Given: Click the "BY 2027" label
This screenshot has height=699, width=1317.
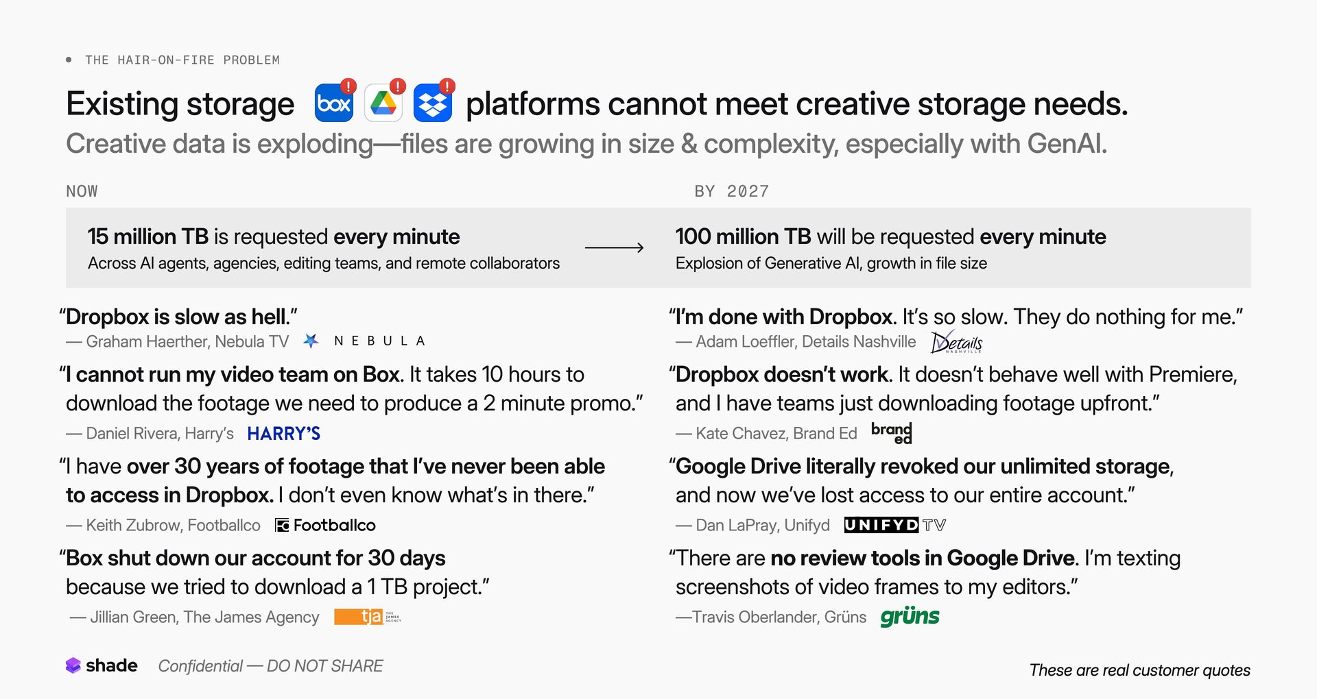Looking at the screenshot, I should [731, 191].
